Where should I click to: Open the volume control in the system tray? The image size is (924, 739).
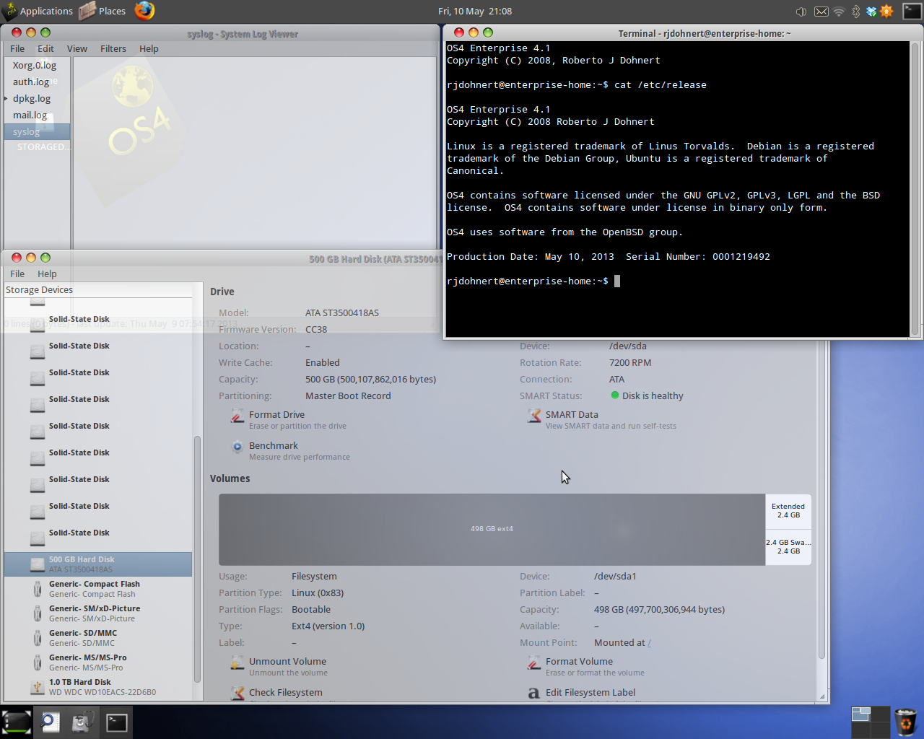pyautogui.click(x=801, y=12)
